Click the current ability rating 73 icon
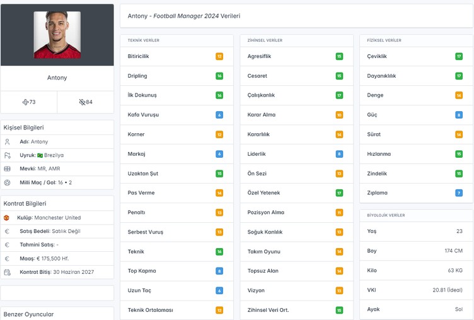 [25, 102]
